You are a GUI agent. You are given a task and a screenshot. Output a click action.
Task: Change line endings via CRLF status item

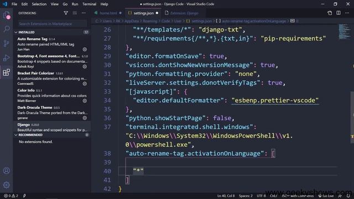click(273, 196)
